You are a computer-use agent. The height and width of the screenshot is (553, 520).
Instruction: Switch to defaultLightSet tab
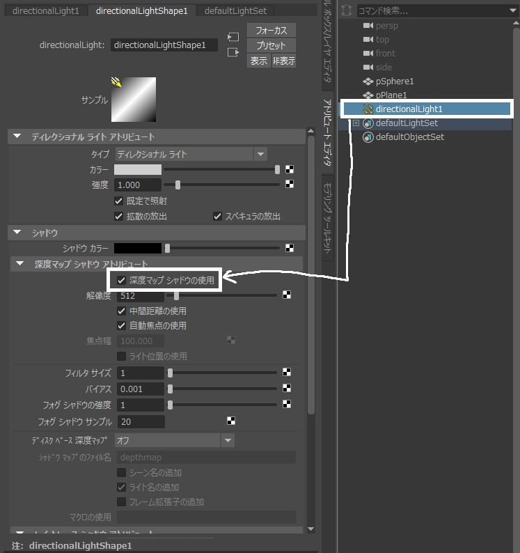coord(235,10)
